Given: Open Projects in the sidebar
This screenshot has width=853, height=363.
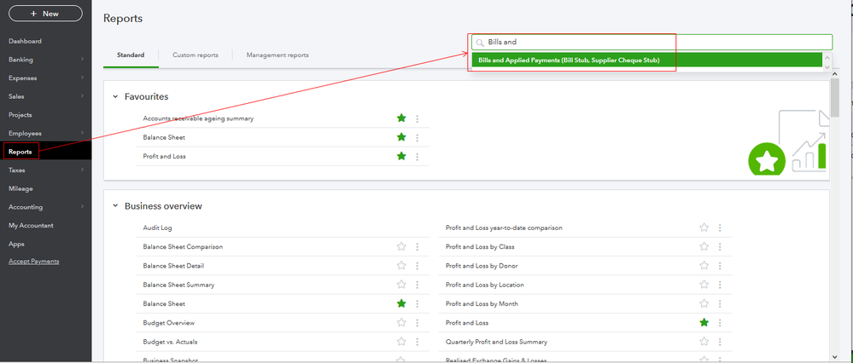Looking at the screenshot, I should pyautogui.click(x=20, y=115).
